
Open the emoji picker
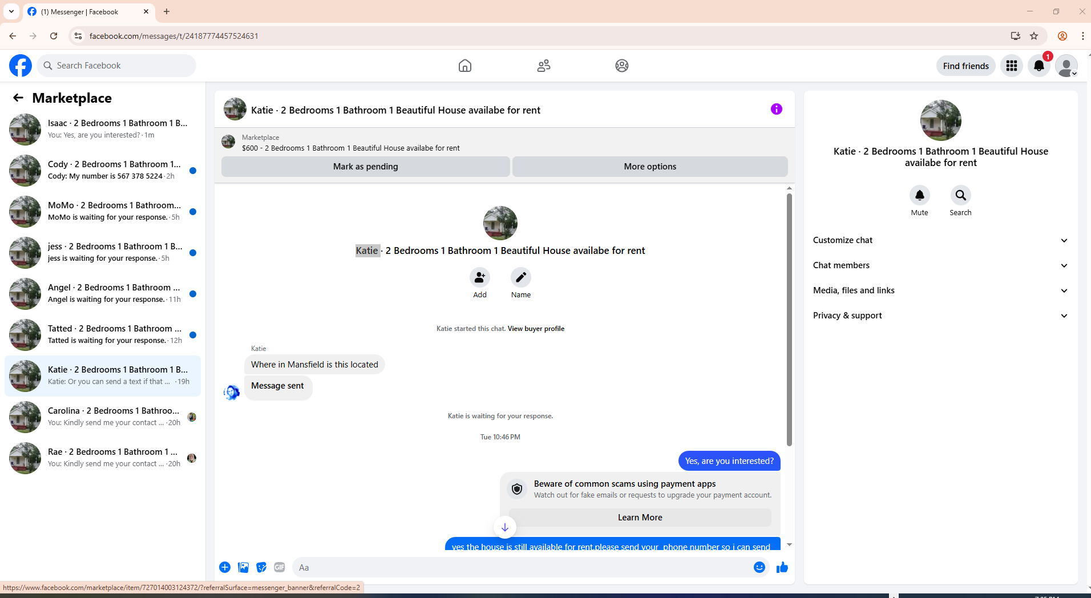point(759,567)
